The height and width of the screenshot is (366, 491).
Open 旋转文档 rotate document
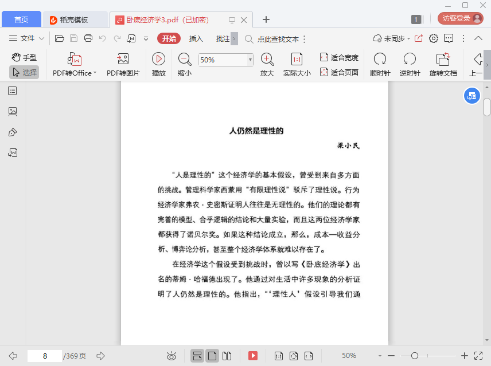coord(443,64)
